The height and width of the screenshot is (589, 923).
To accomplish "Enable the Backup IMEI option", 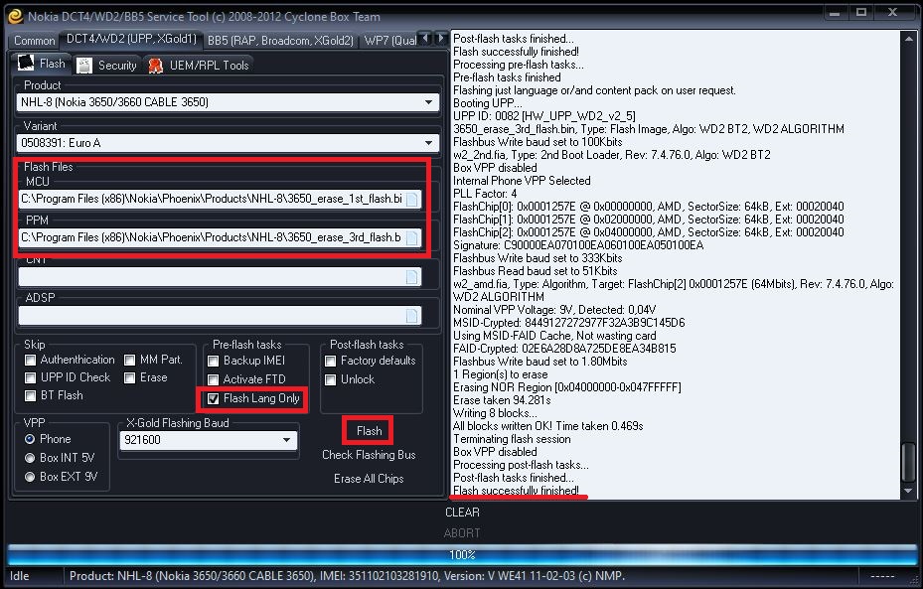I will 214,361.
